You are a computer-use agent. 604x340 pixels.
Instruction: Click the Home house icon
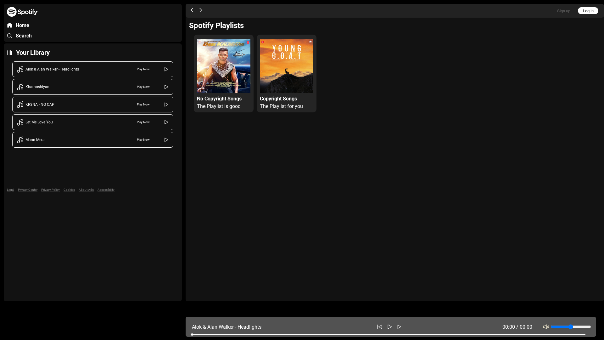coord(10,25)
